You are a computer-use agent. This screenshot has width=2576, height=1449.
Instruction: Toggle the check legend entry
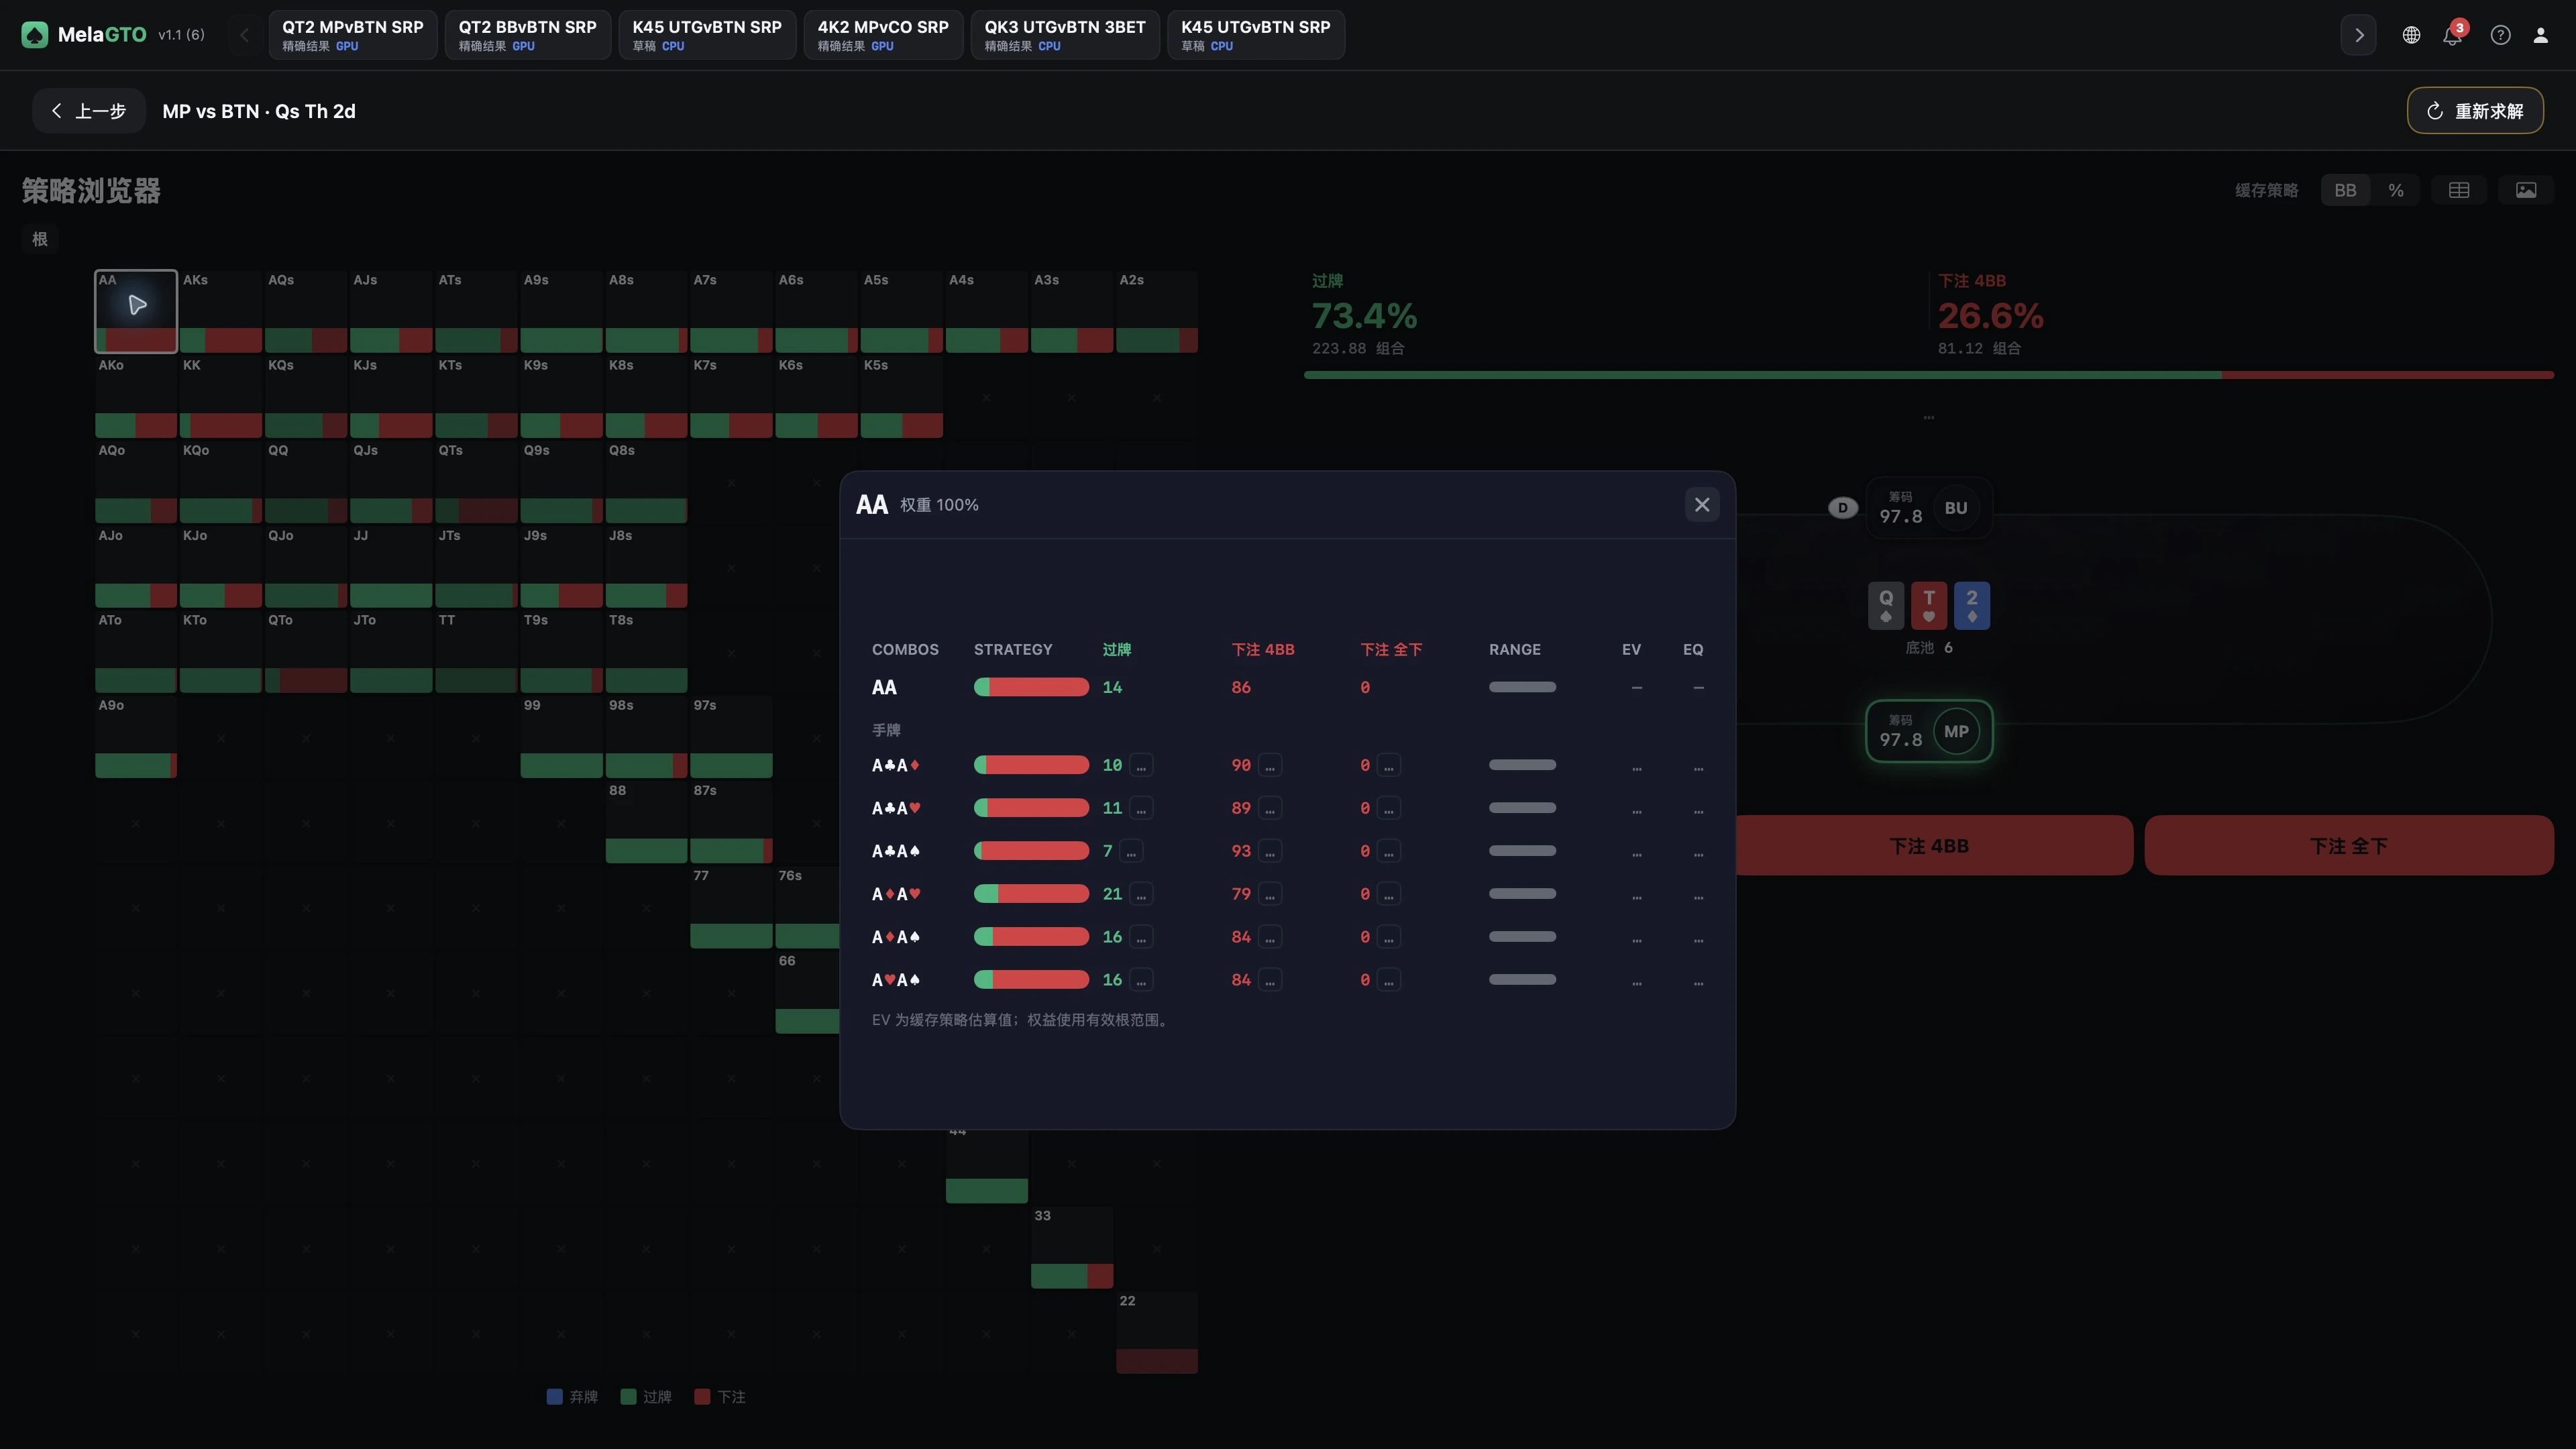pyautogui.click(x=646, y=1397)
